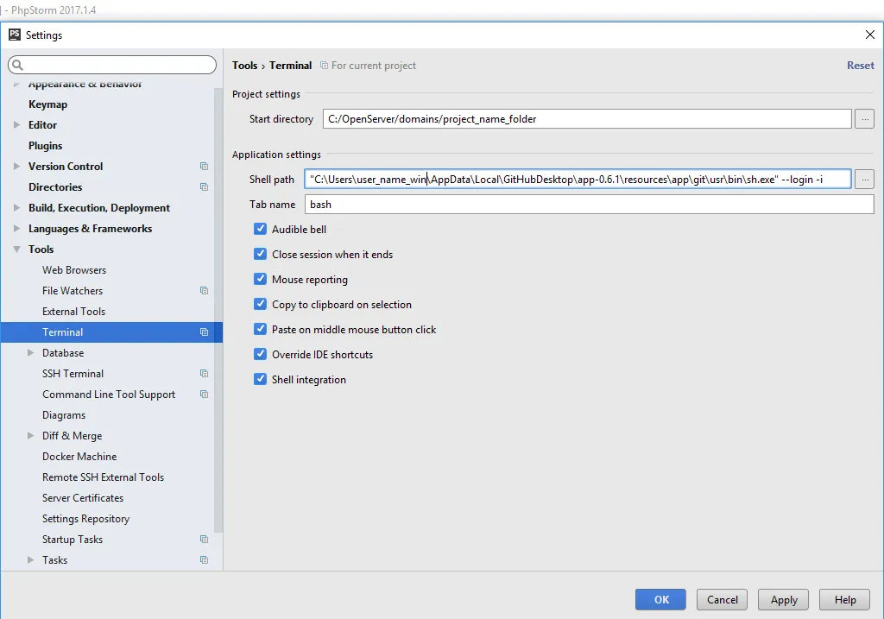Browse for Shell path with ellipsis button
The height and width of the screenshot is (619, 884).
(864, 180)
